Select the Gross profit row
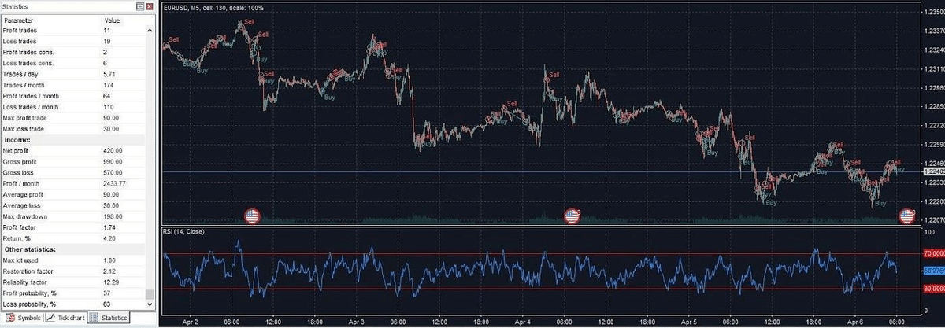 click(x=73, y=161)
